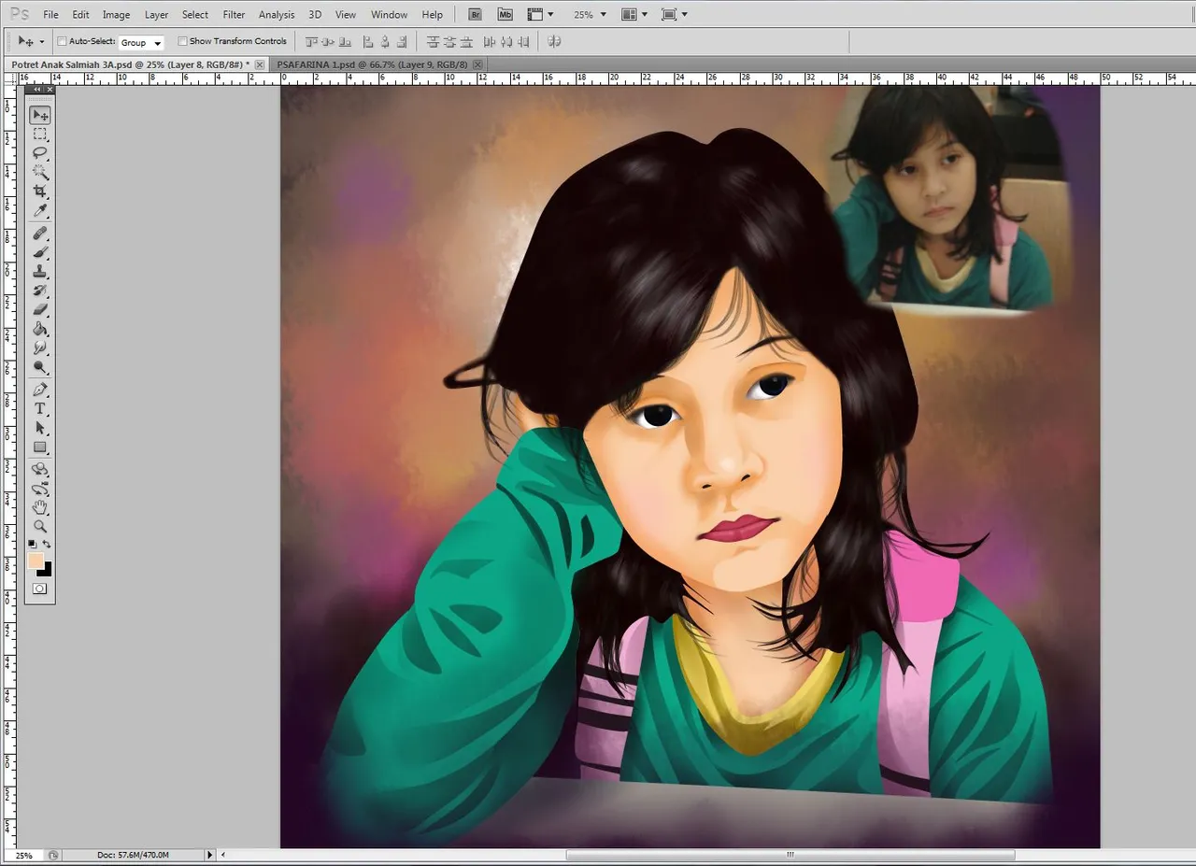Select the Eyedropper tool
This screenshot has width=1196, height=866.
[40, 211]
